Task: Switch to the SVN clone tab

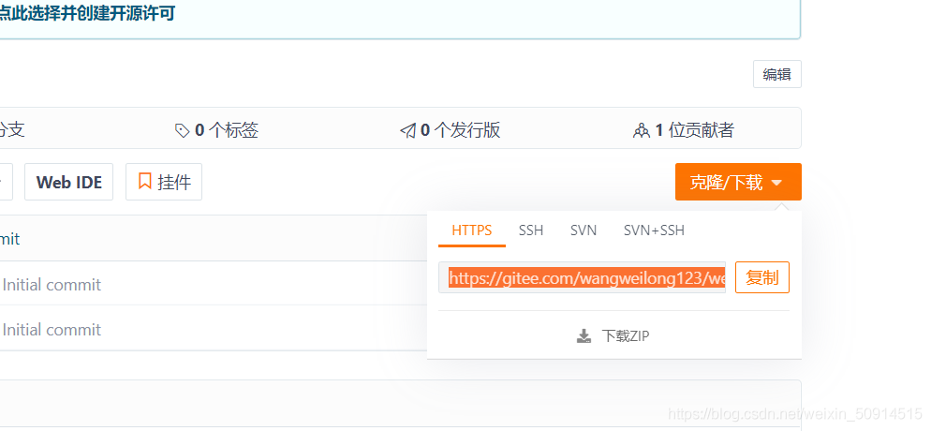Action: click(584, 230)
